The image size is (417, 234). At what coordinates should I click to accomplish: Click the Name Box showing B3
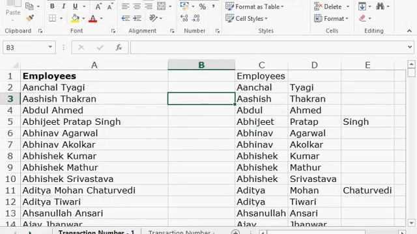pos(25,47)
